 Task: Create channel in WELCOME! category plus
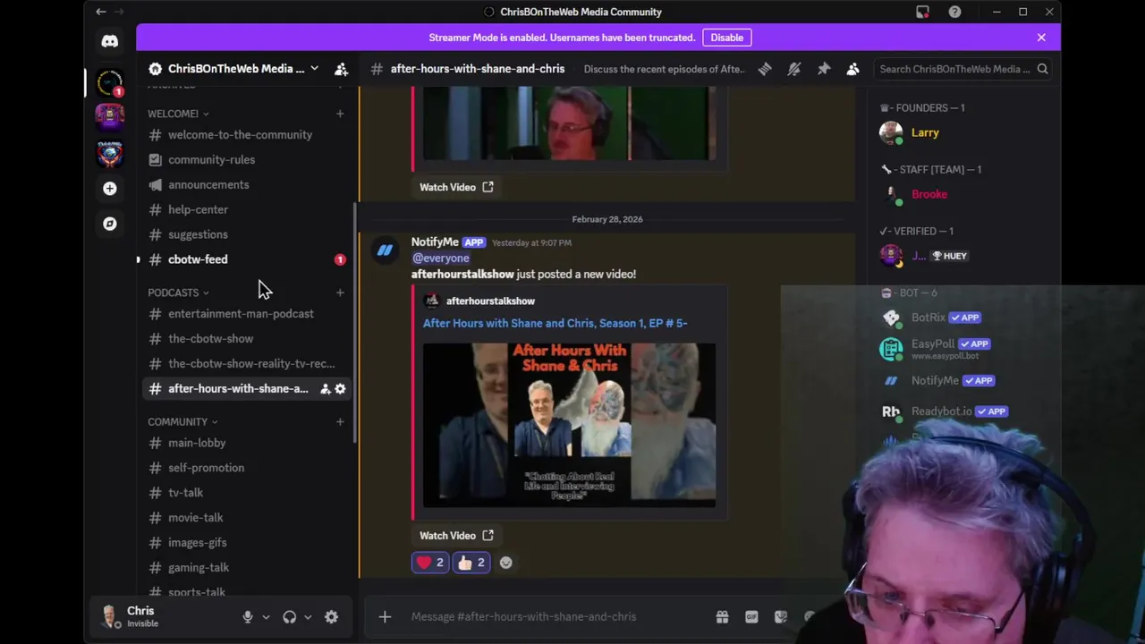(340, 114)
